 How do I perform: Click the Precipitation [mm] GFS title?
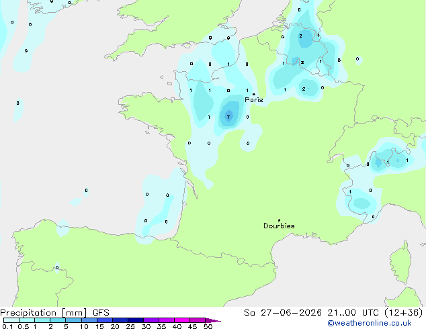coord(54,313)
